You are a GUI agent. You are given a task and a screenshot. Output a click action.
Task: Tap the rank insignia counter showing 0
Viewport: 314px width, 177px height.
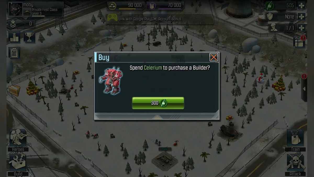(21, 24)
